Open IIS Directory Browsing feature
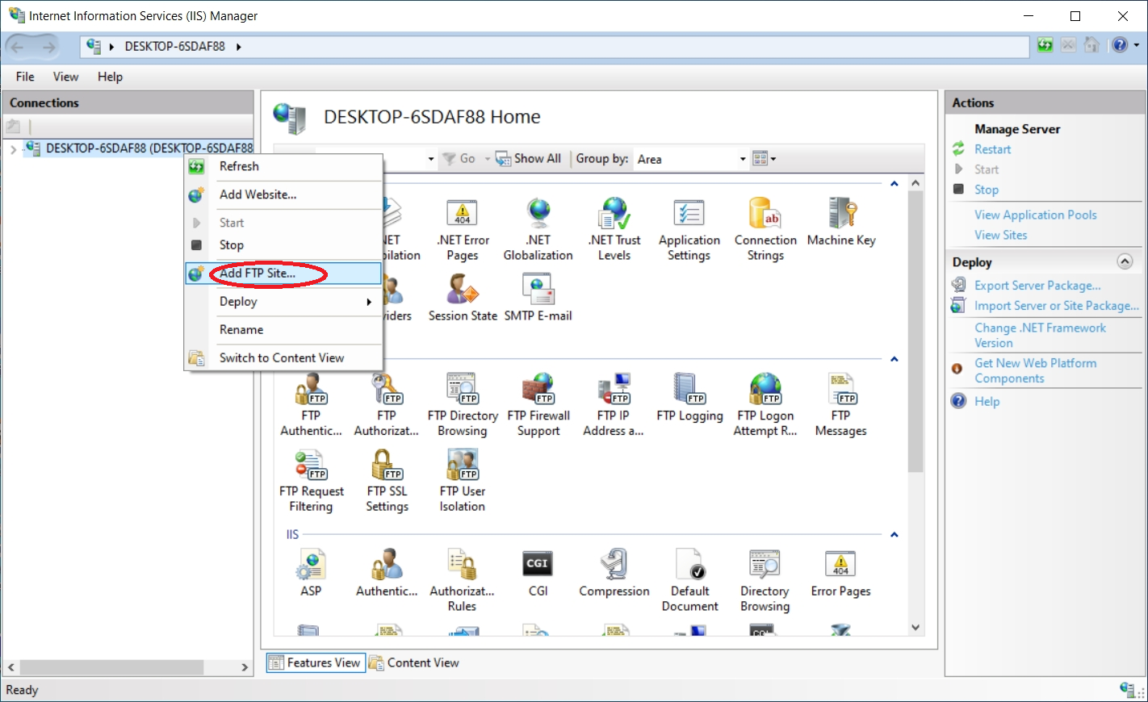Image resolution: width=1148 pixels, height=702 pixels. tap(765, 580)
